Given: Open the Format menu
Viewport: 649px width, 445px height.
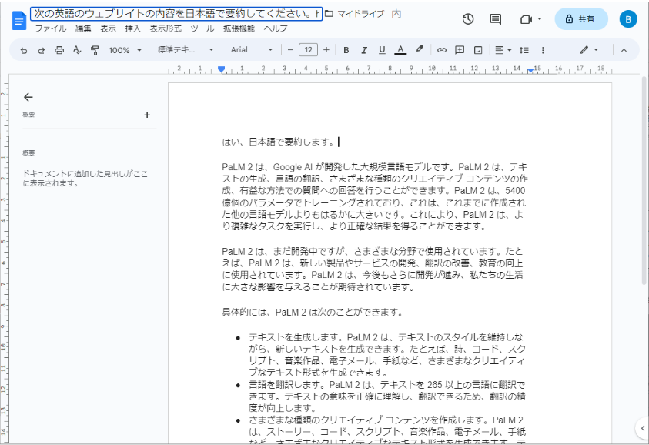Looking at the screenshot, I should click(x=166, y=28).
